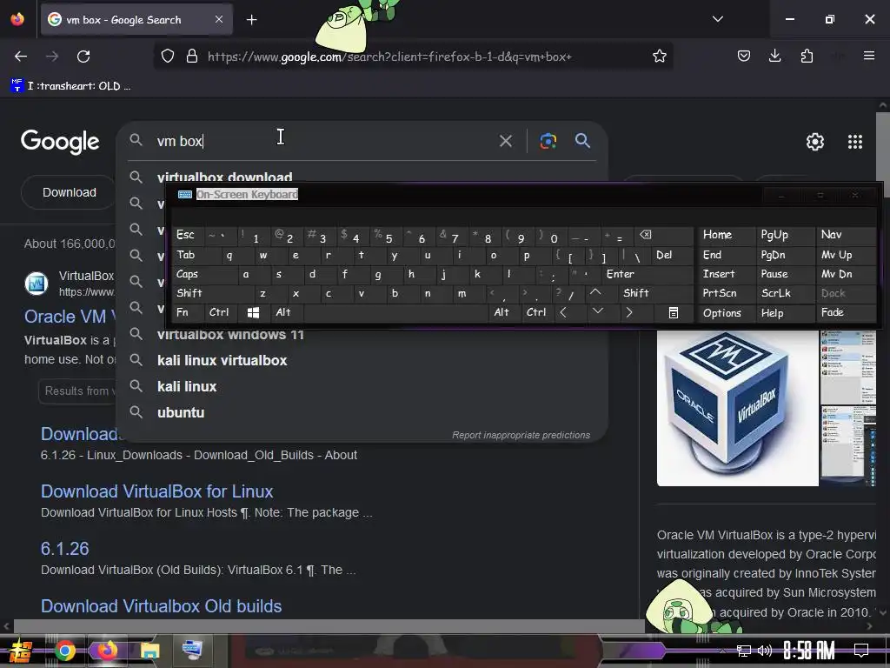The height and width of the screenshot is (668, 890).
Task: Click the Firefox back arrow button
Action: click(x=21, y=57)
